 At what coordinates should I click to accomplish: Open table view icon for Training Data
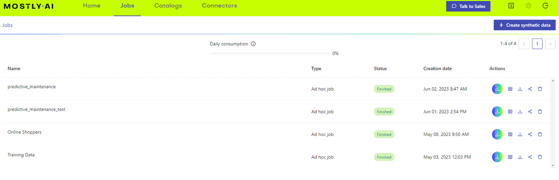pyautogui.click(x=510, y=157)
